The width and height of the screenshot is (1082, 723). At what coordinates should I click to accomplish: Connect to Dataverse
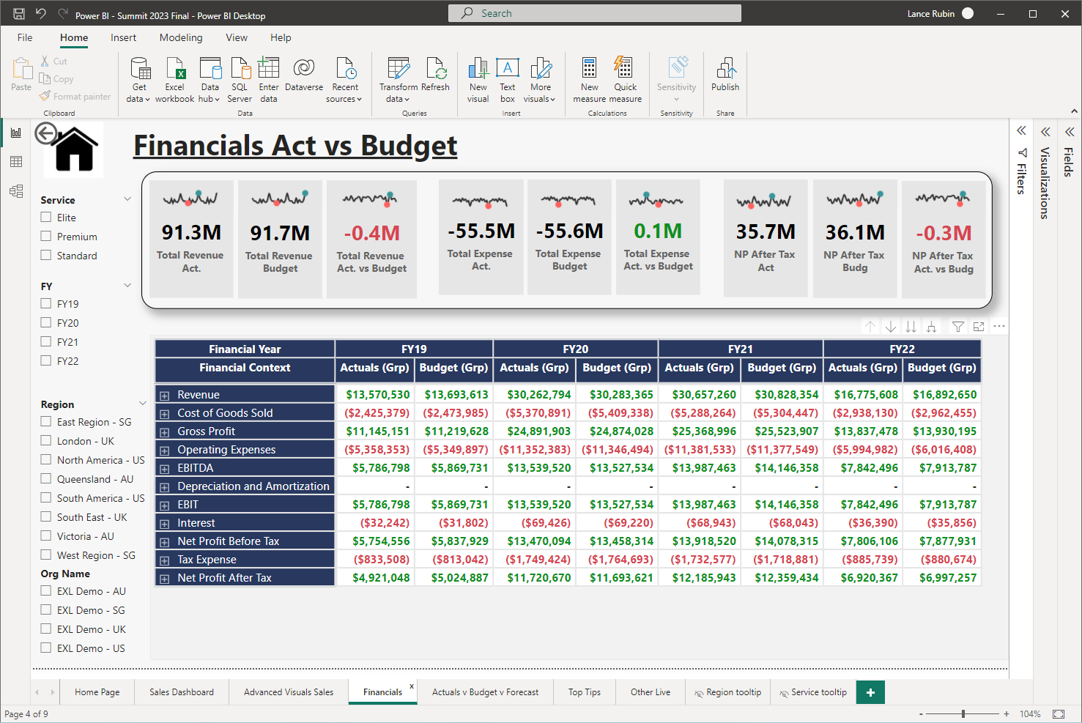[304, 75]
